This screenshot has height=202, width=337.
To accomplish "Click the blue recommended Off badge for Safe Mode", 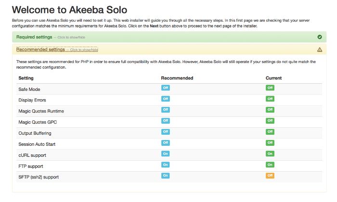I will click(166, 88).
